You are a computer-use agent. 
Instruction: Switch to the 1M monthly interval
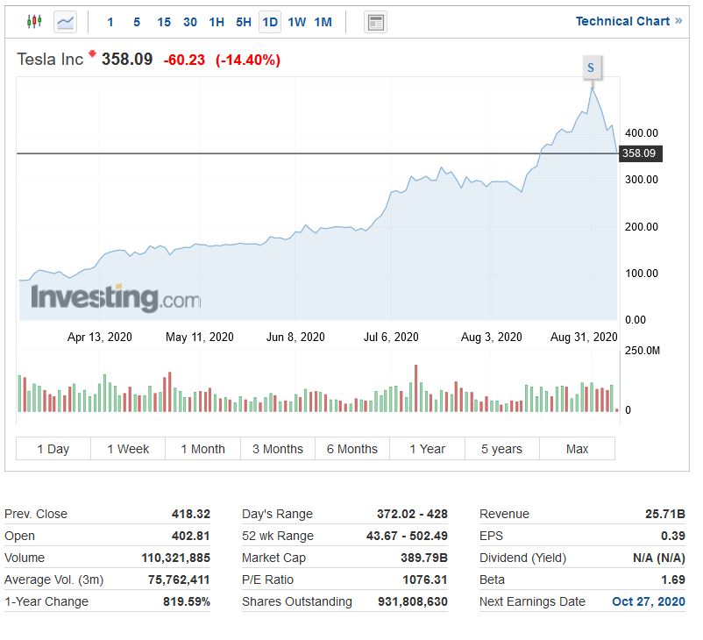coord(323,22)
